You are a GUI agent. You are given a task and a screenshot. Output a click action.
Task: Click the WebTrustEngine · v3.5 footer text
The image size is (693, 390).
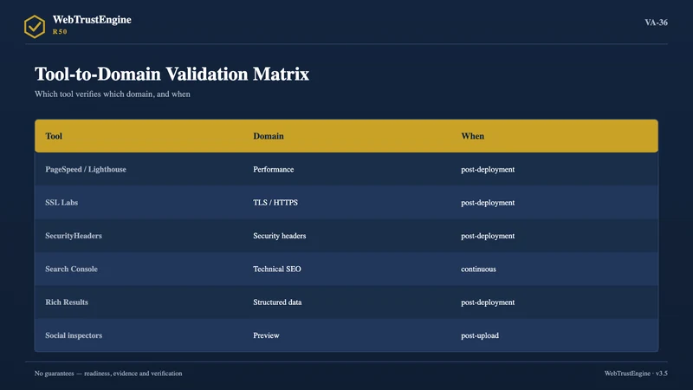[636, 374]
